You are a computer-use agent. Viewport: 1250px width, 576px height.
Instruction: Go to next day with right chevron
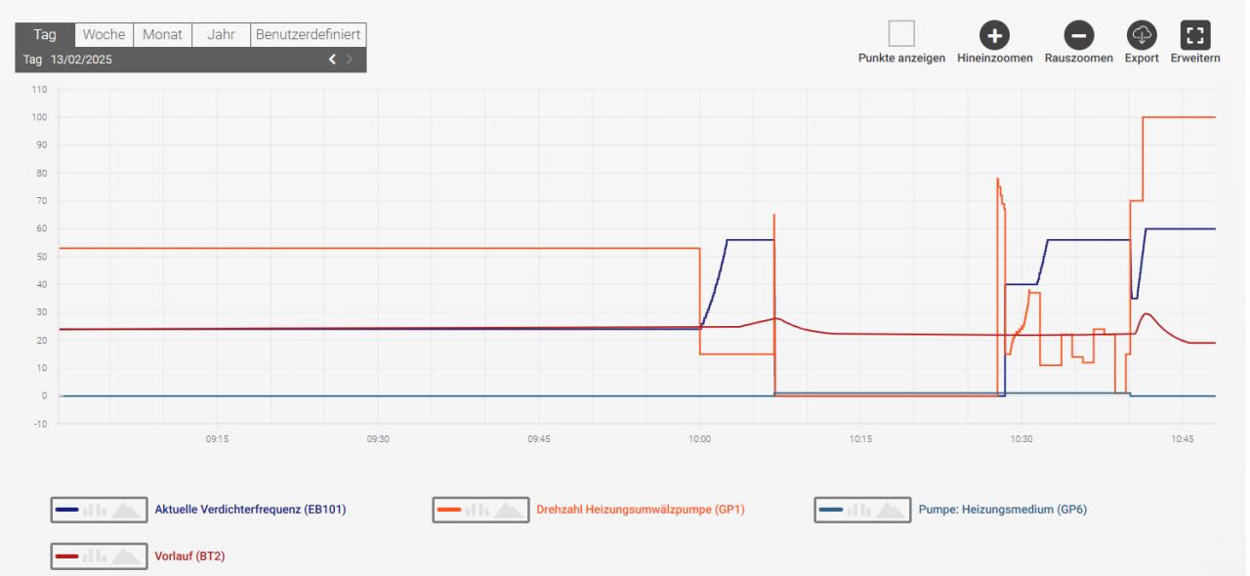tap(350, 60)
